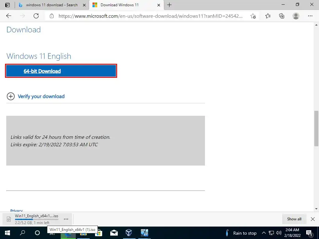The height and width of the screenshot is (239, 319).
Task: Open Cortana circle icon
Action: [x=37, y=233]
